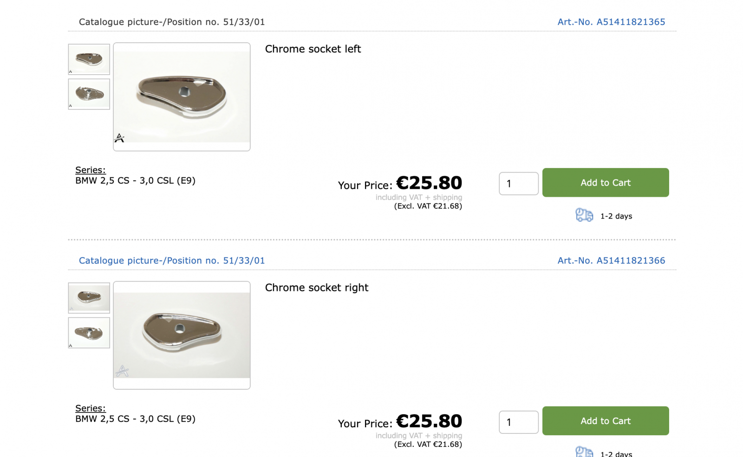Screen dimensions: 743x457
Task: Select first thumbnail of Chrome socket right
Action: (89, 298)
